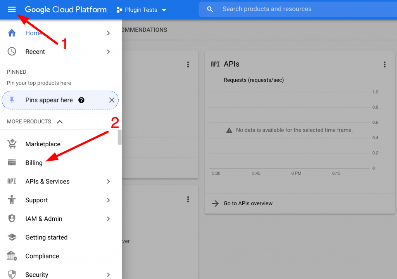Click the navigation menu scrollbar thumb
The width and height of the screenshot is (397, 279).
click(119, 137)
